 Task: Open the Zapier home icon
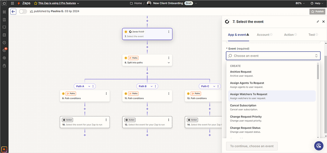[x=4, y=3]
